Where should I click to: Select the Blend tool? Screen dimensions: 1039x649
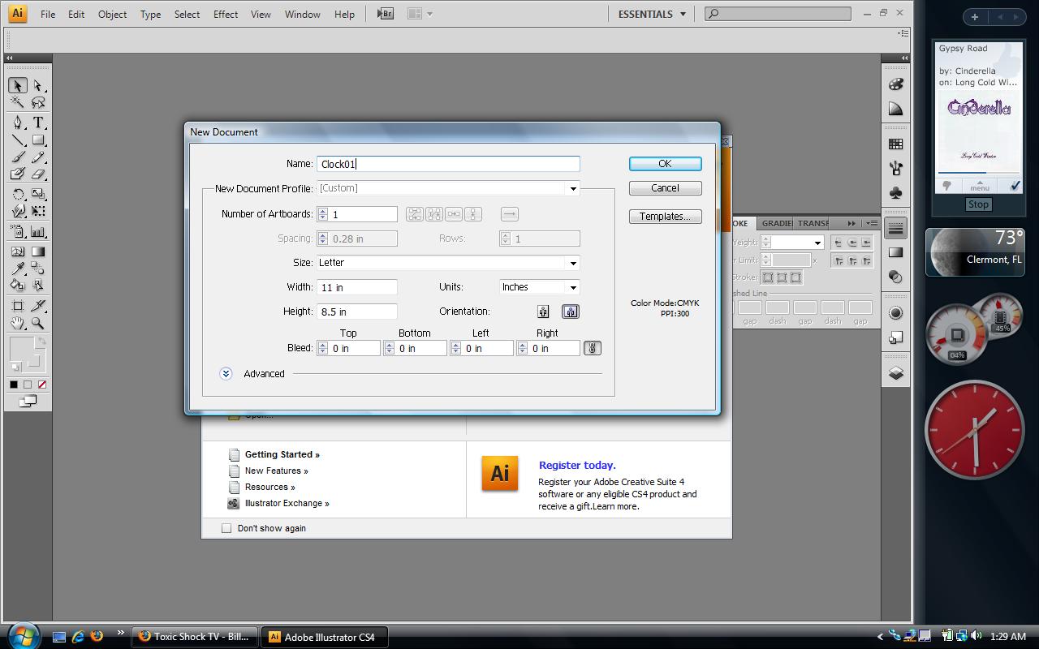38,269
